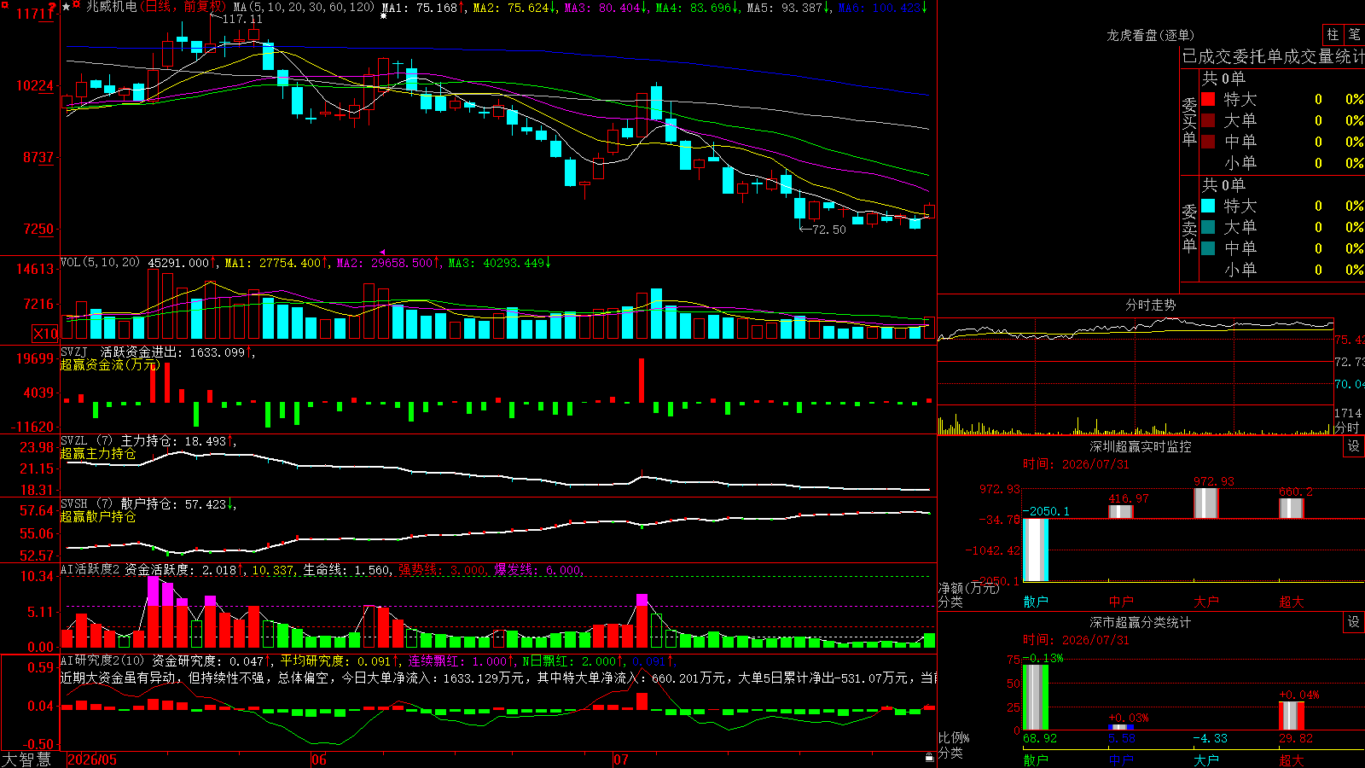The image size is (1365, 768).
Task: Click the 散户 axis label in 深圳超赢实时监控
Action: [1036, 602]
